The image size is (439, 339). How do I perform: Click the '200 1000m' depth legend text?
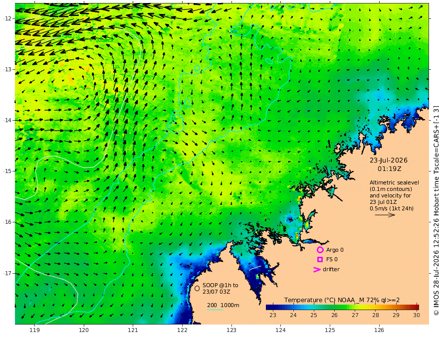(223, 305)
